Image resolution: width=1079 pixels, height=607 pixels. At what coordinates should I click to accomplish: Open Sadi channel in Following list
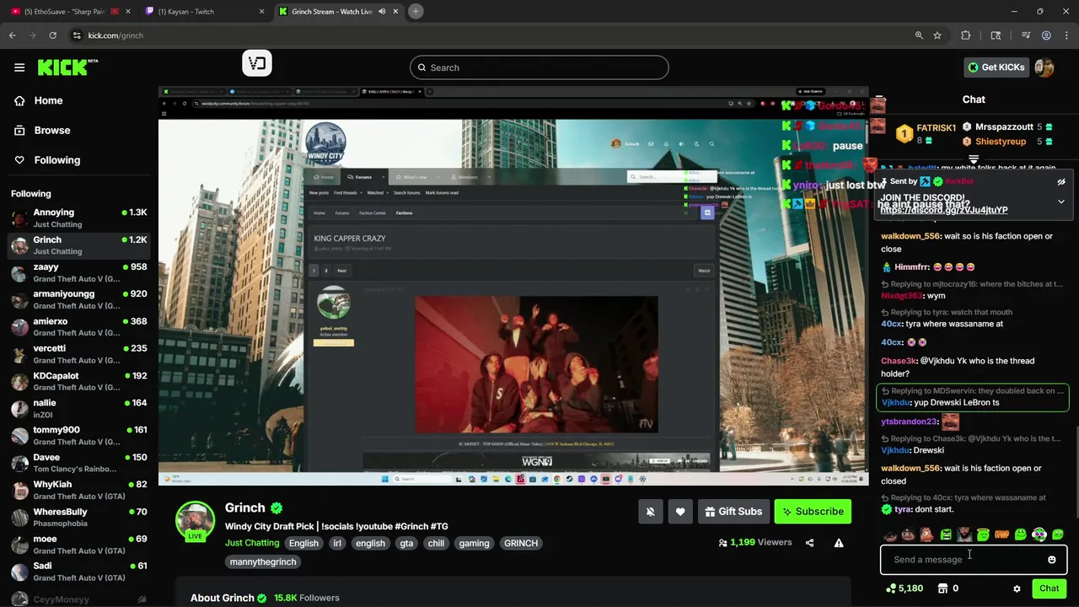pyautogui.click(x=78, y=571)
